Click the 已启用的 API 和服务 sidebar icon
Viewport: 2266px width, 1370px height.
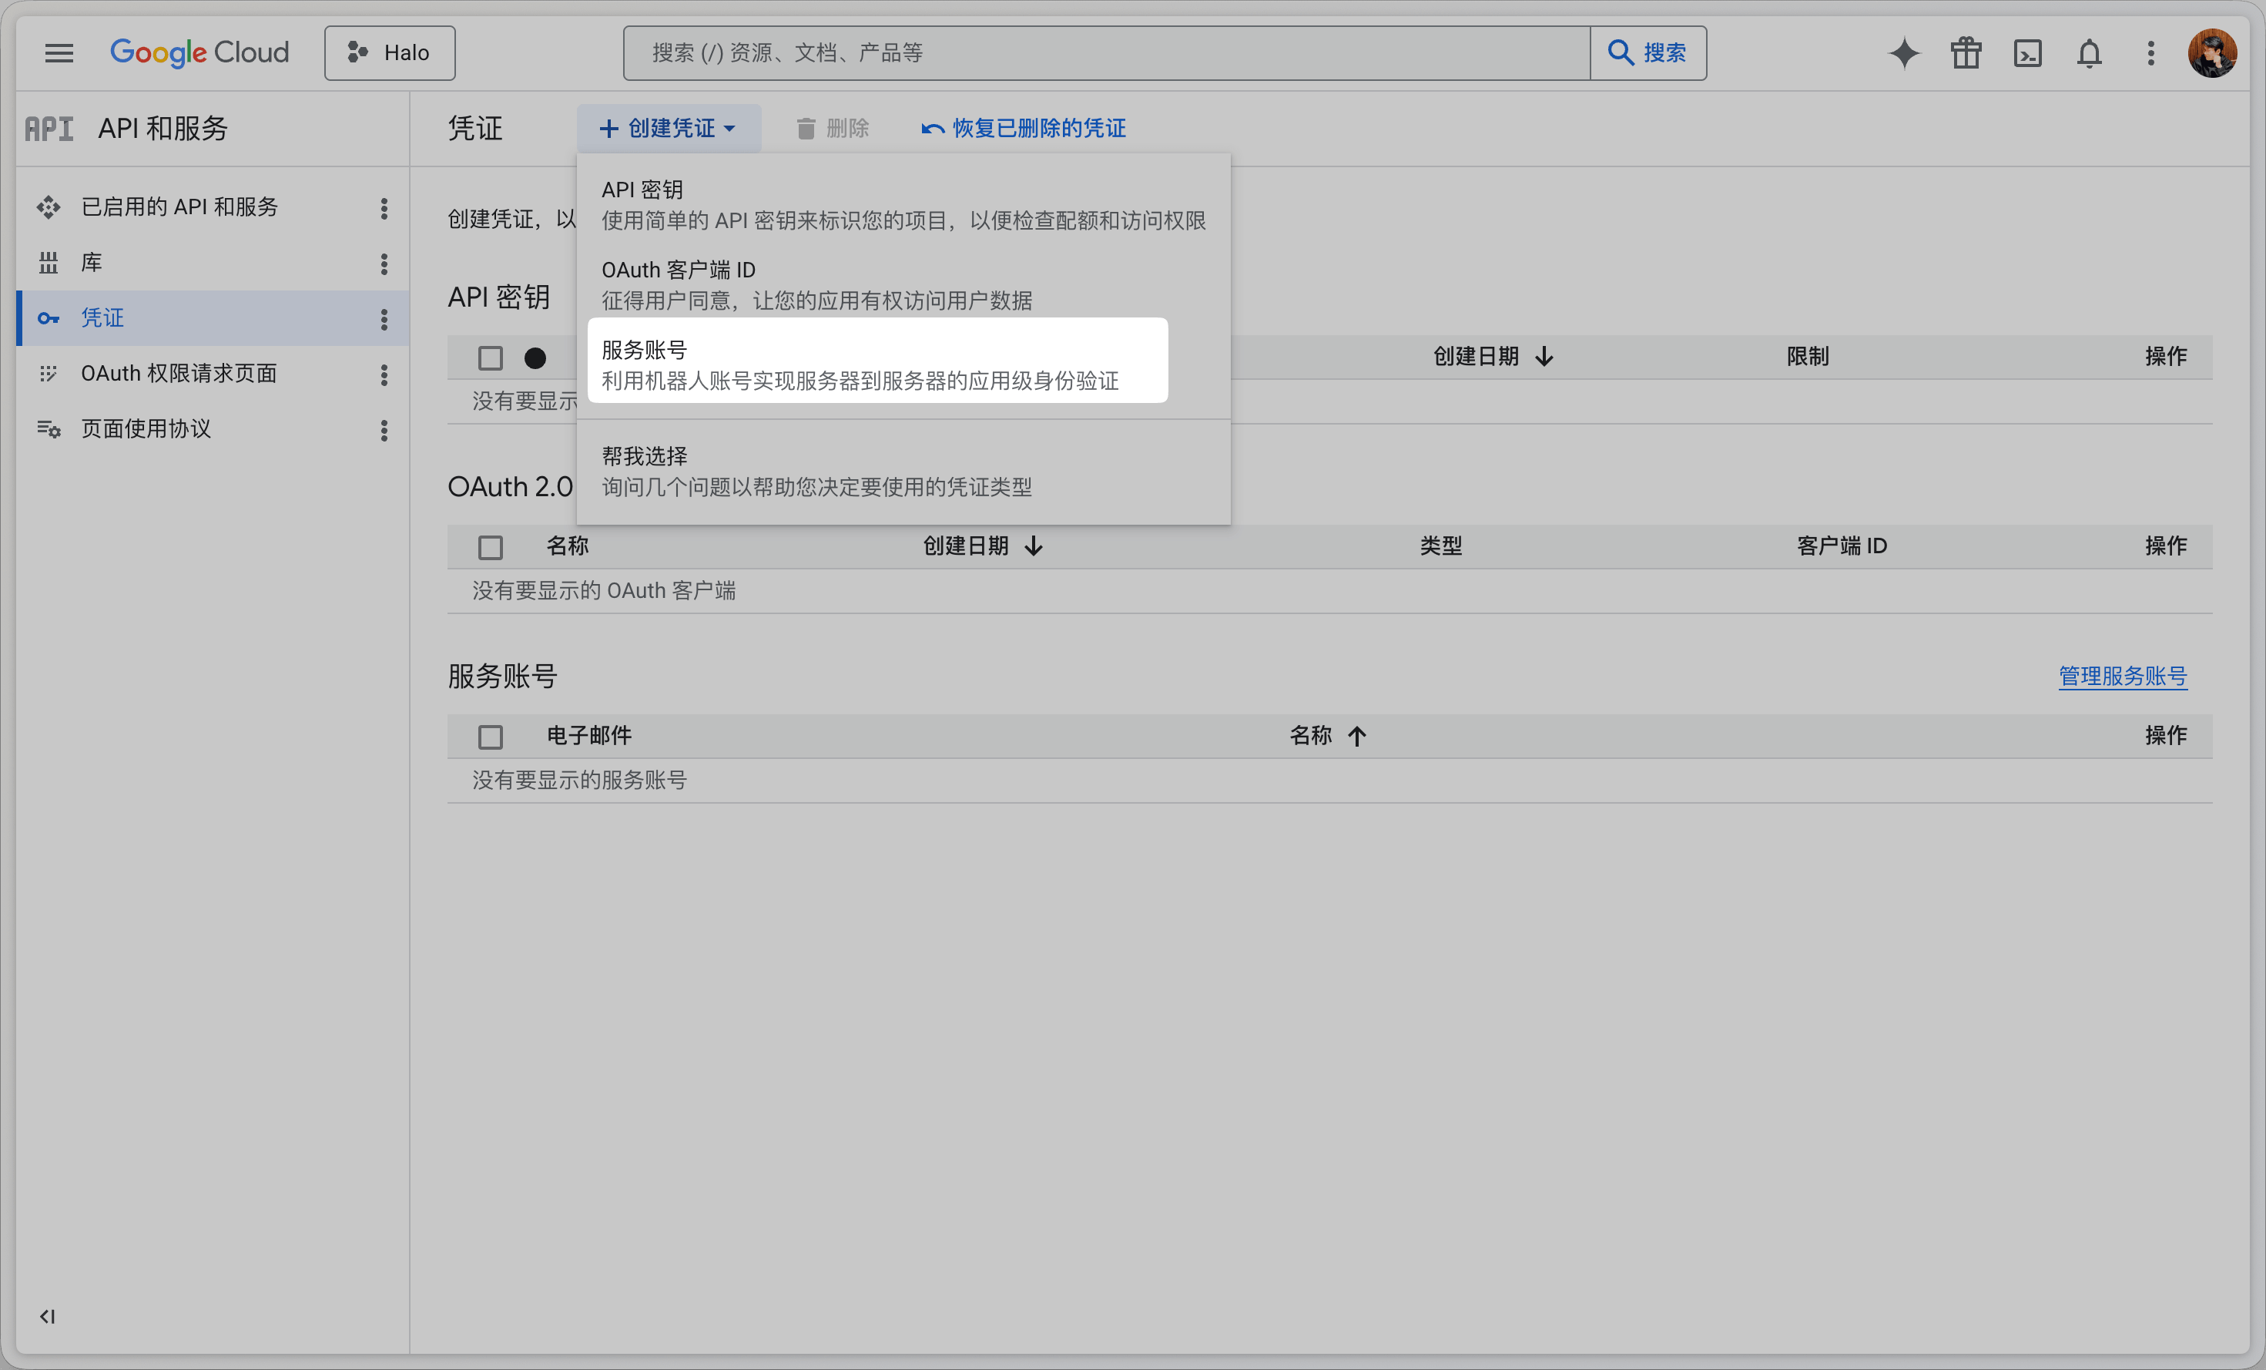[49, 207]
